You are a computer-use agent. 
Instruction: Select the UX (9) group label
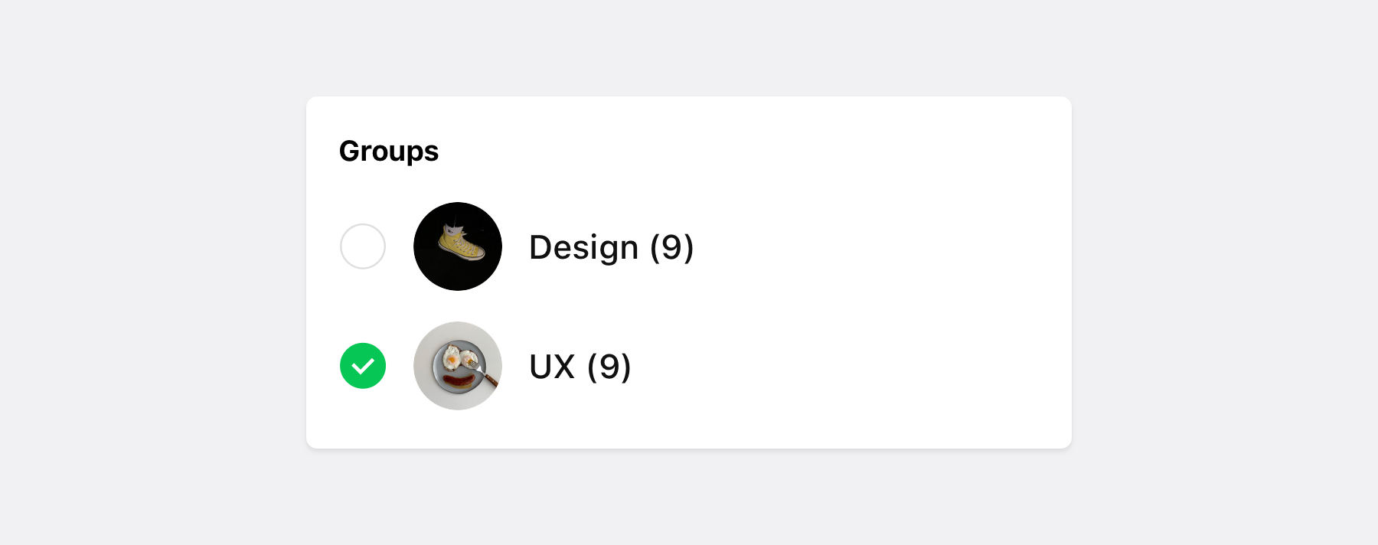tap(580, 367)
